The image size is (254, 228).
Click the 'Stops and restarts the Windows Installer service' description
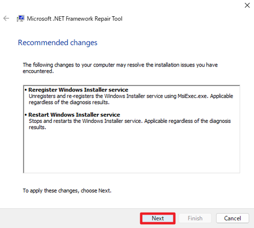tap(130, 124)
